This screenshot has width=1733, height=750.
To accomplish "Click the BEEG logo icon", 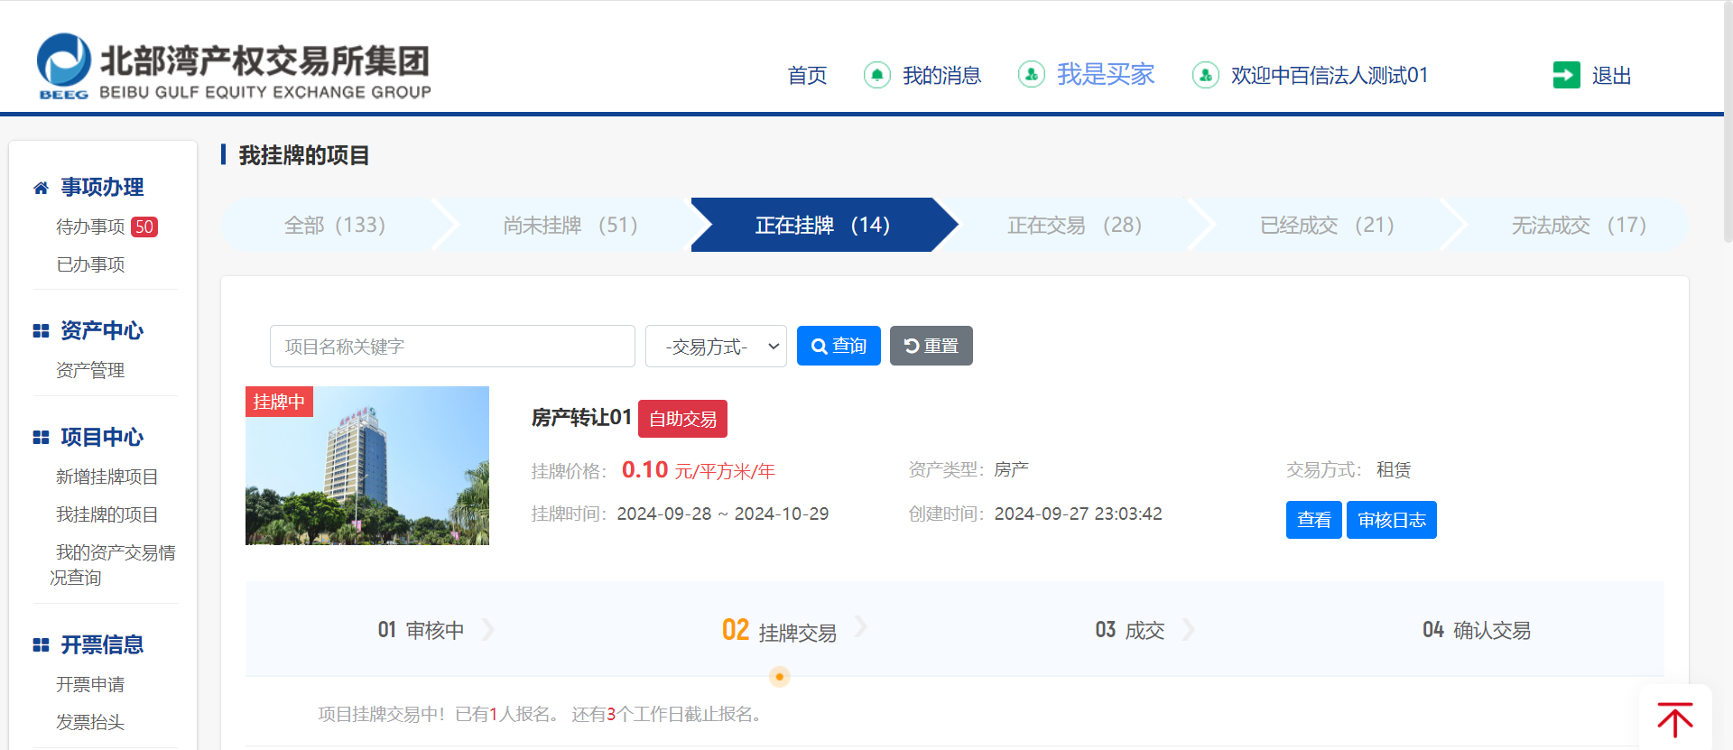I will coord(63,65).
